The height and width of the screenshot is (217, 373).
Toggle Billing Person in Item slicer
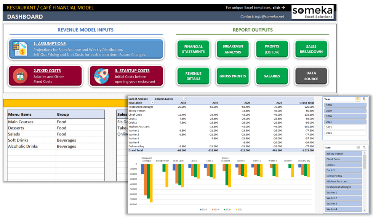click(x=343, y=154)
